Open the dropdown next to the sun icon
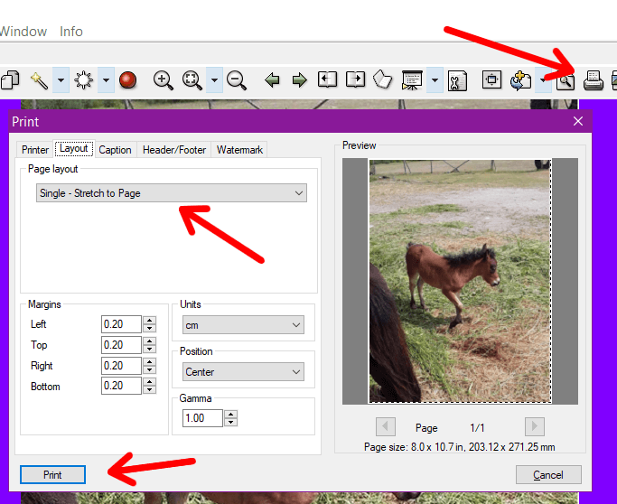 click(x=106, y=80)
